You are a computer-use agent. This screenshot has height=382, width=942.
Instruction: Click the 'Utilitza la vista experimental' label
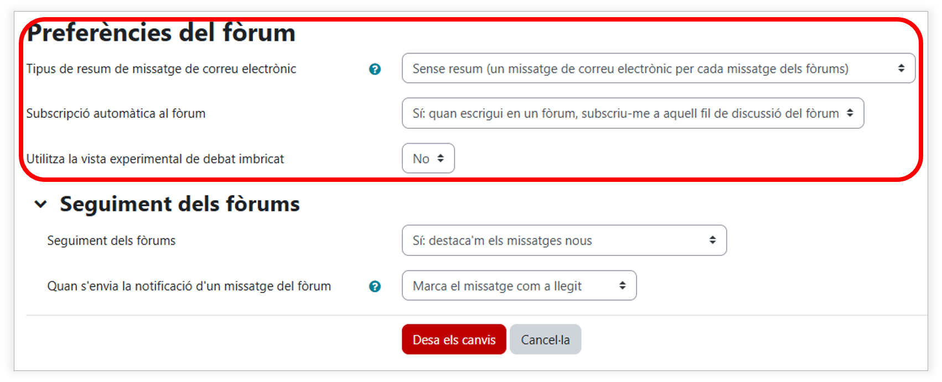click(155, 159)
